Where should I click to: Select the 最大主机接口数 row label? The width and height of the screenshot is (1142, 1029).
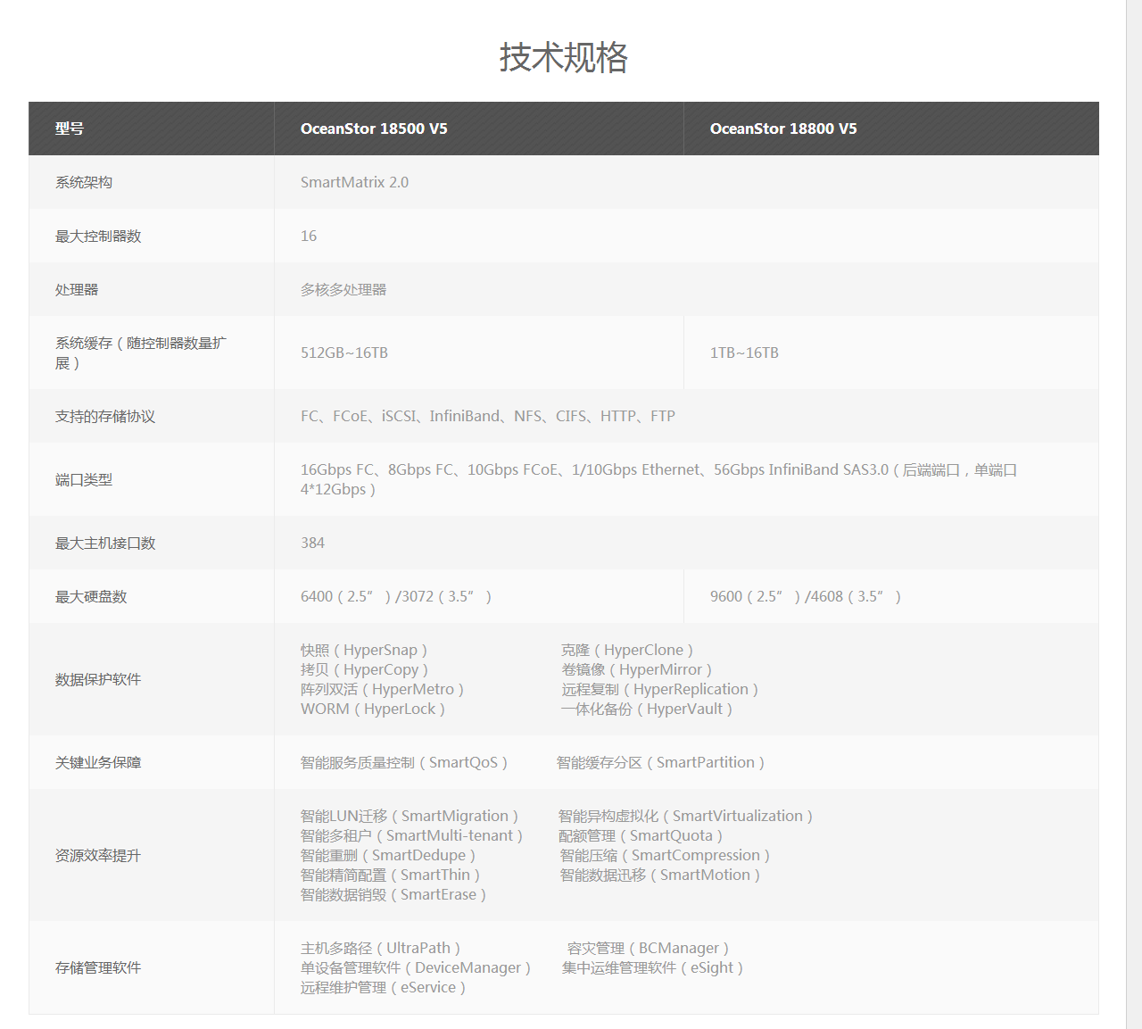click(x=105, y=543)
